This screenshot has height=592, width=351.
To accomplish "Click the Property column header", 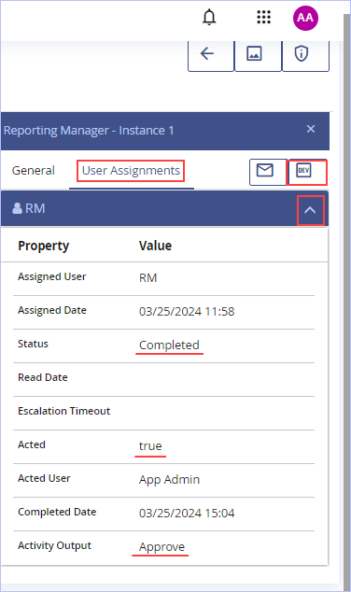I will [x=43, y=246].
